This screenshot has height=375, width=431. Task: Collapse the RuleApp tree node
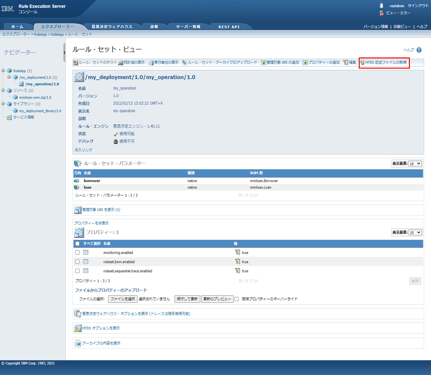[3, 71]
